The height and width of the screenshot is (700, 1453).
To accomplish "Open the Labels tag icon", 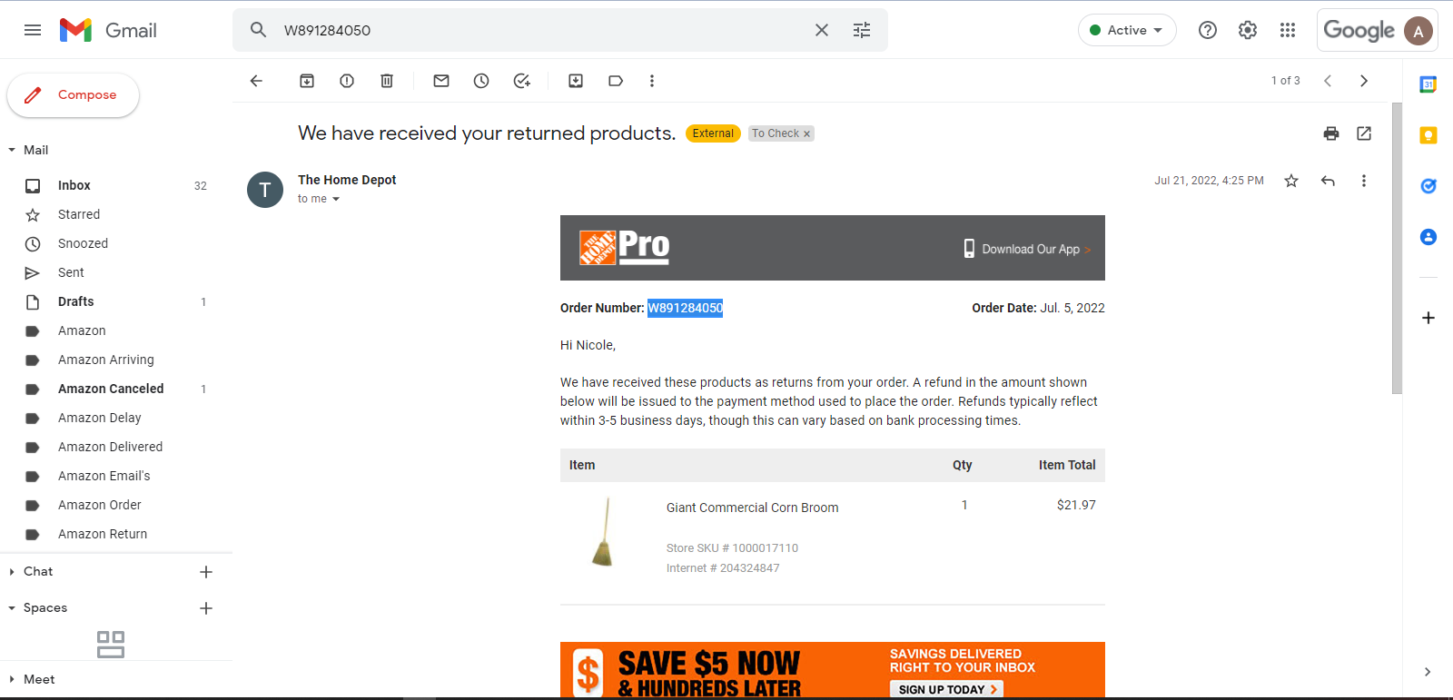I will tap(616, 81).
